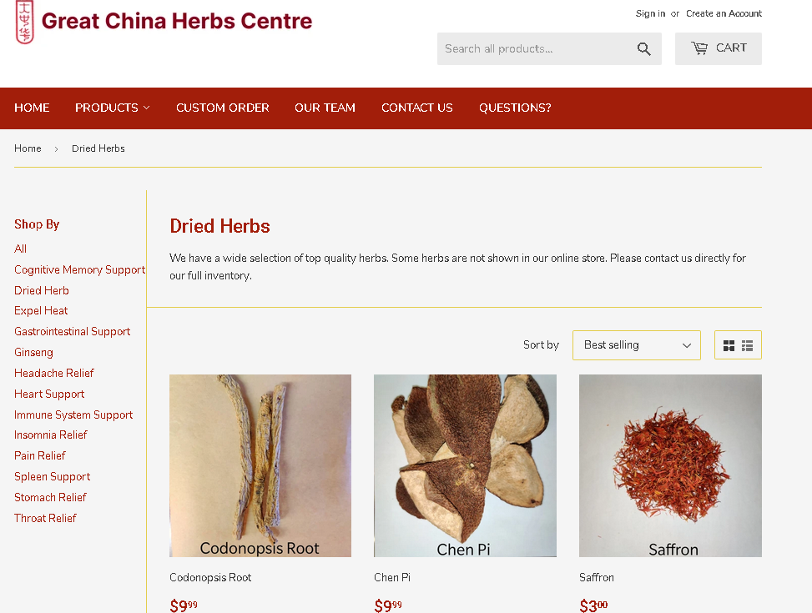Open the Chen Pi product image
The height and width of the screenshot is (613, 812).
[x=465, y=465]
